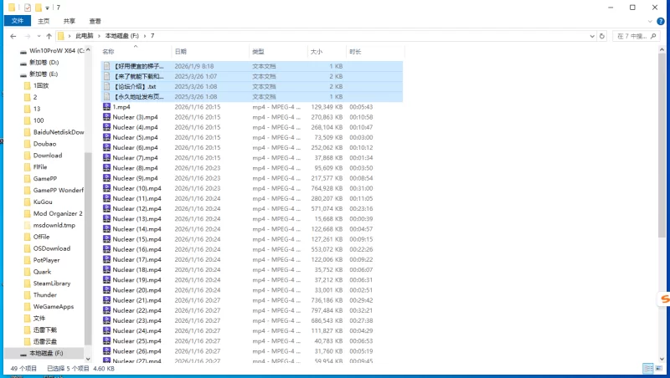Open the address bar history dropdown
Screen dimensions: 670x378
click(592, 36)
